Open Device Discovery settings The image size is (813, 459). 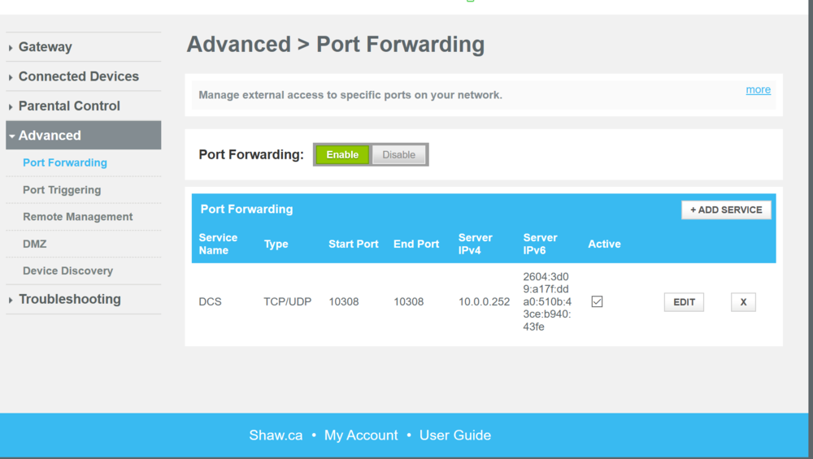(x=67, y=271)
